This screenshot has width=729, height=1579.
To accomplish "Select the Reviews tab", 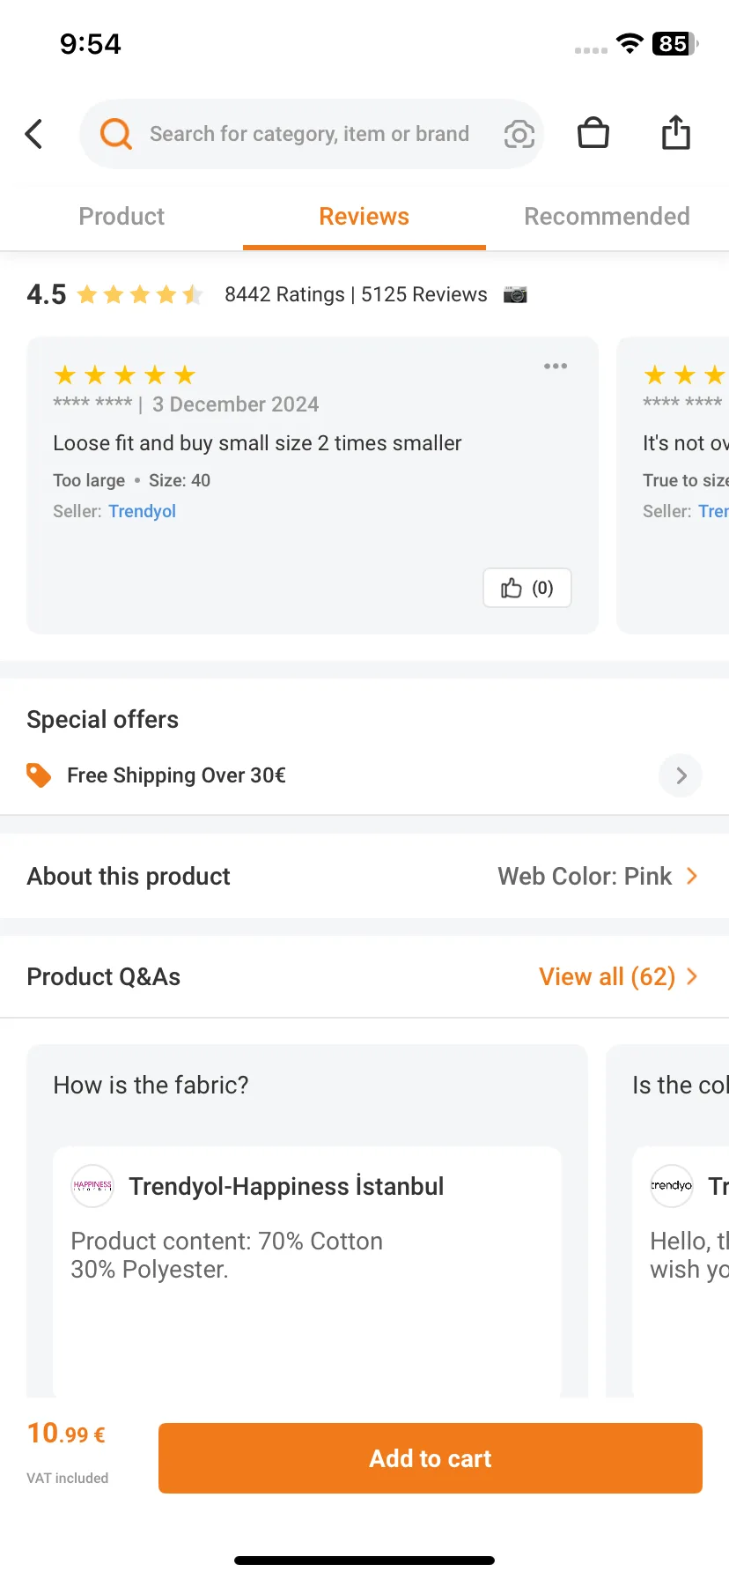I will point(364,217).
